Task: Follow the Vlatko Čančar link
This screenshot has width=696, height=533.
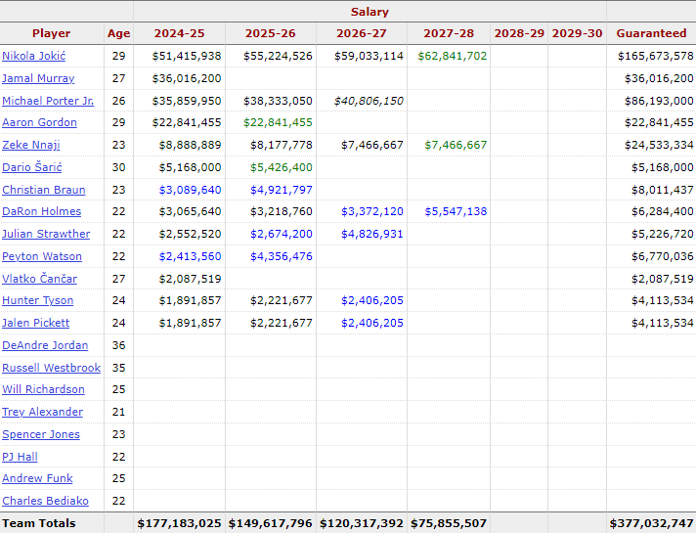Action: 39,279
